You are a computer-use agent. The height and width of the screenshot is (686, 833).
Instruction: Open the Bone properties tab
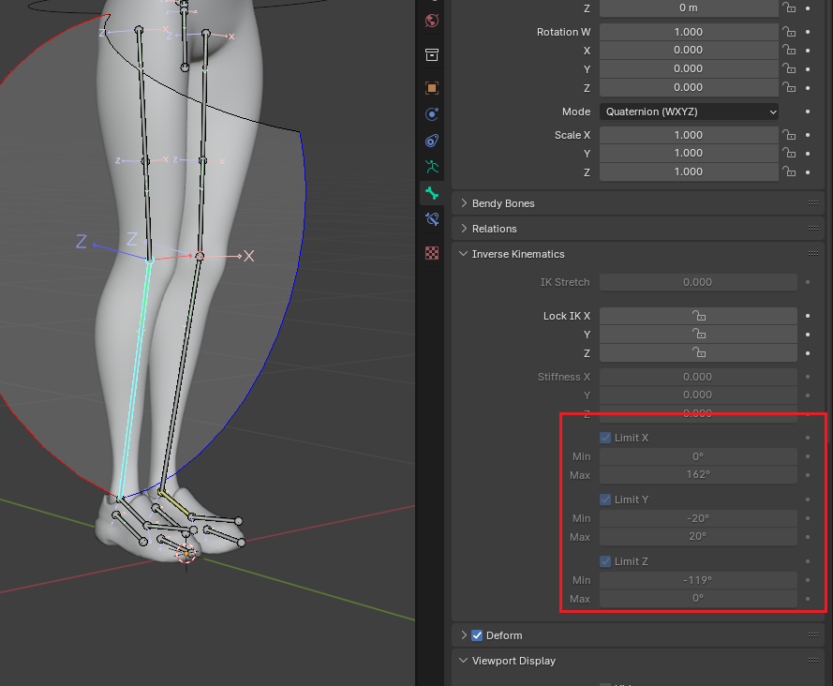click(x=432, y=193)
